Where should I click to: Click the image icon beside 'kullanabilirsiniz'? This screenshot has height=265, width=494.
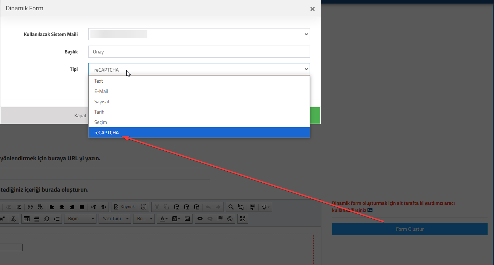click(x=370, y=210)
